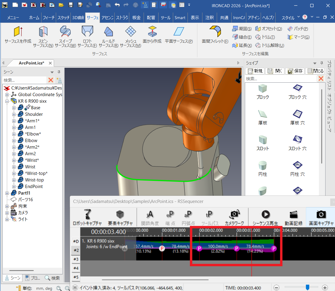
Task: Expand the ライト light node
Action: pyautogui.click(x=7, y=219)
